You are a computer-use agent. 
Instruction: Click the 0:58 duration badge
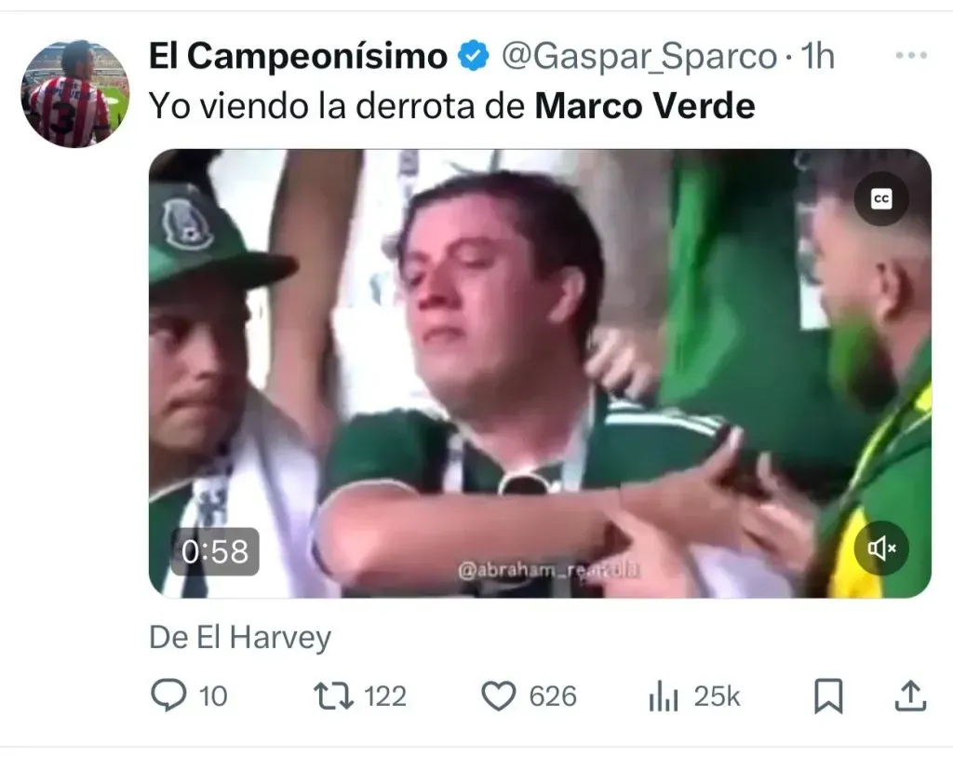coord(215,552)
